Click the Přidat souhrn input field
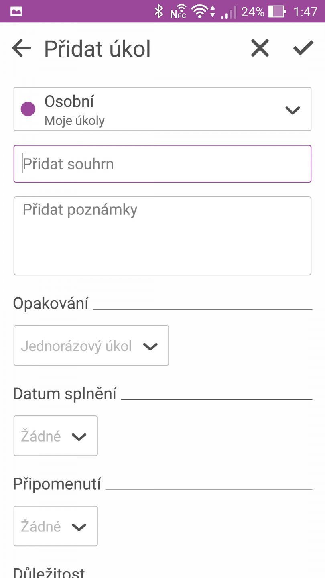This screenshot has width=325, height=578. (162, 164)
